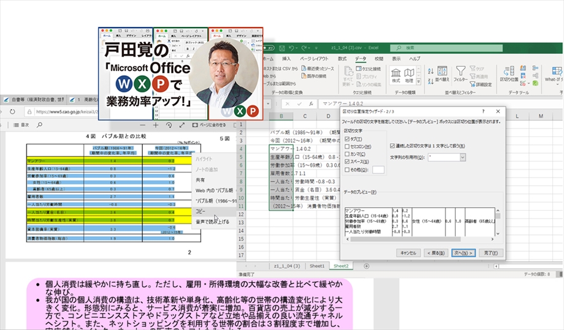564x330 pixels.
Task: Select column C header in Excel
Action: 305,116
